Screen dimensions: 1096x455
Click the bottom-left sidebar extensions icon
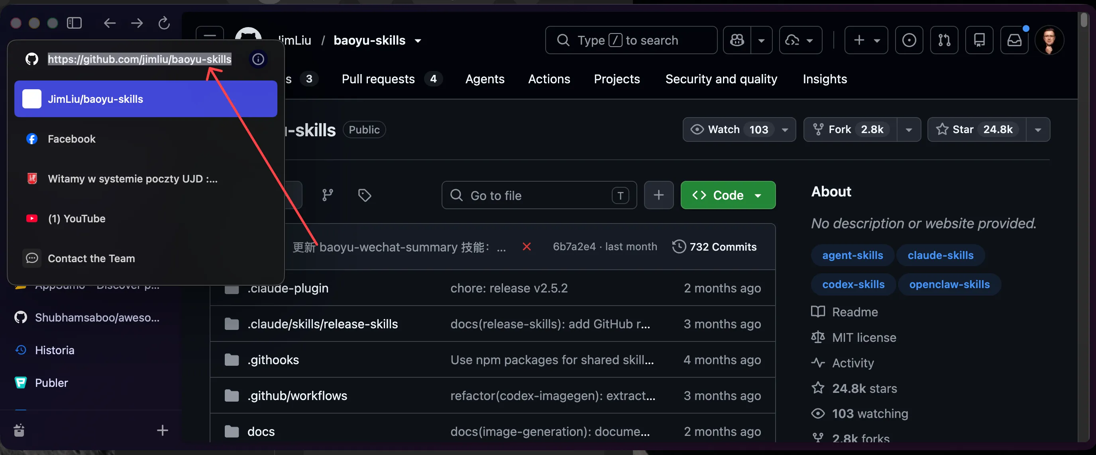pos(19,430)
